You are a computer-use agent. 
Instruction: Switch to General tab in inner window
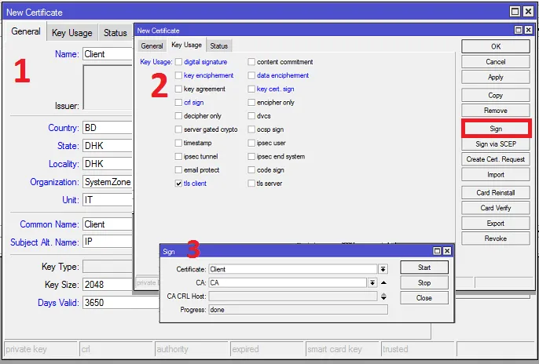pos(152,45)
